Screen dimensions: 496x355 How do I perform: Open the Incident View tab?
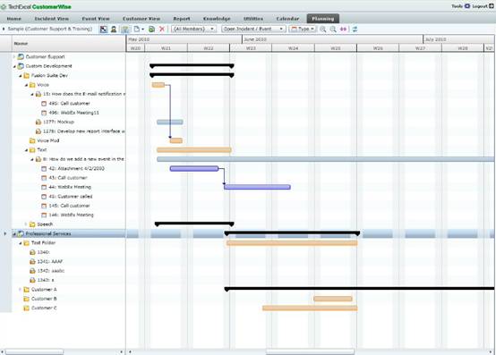[x=52, y=19]
